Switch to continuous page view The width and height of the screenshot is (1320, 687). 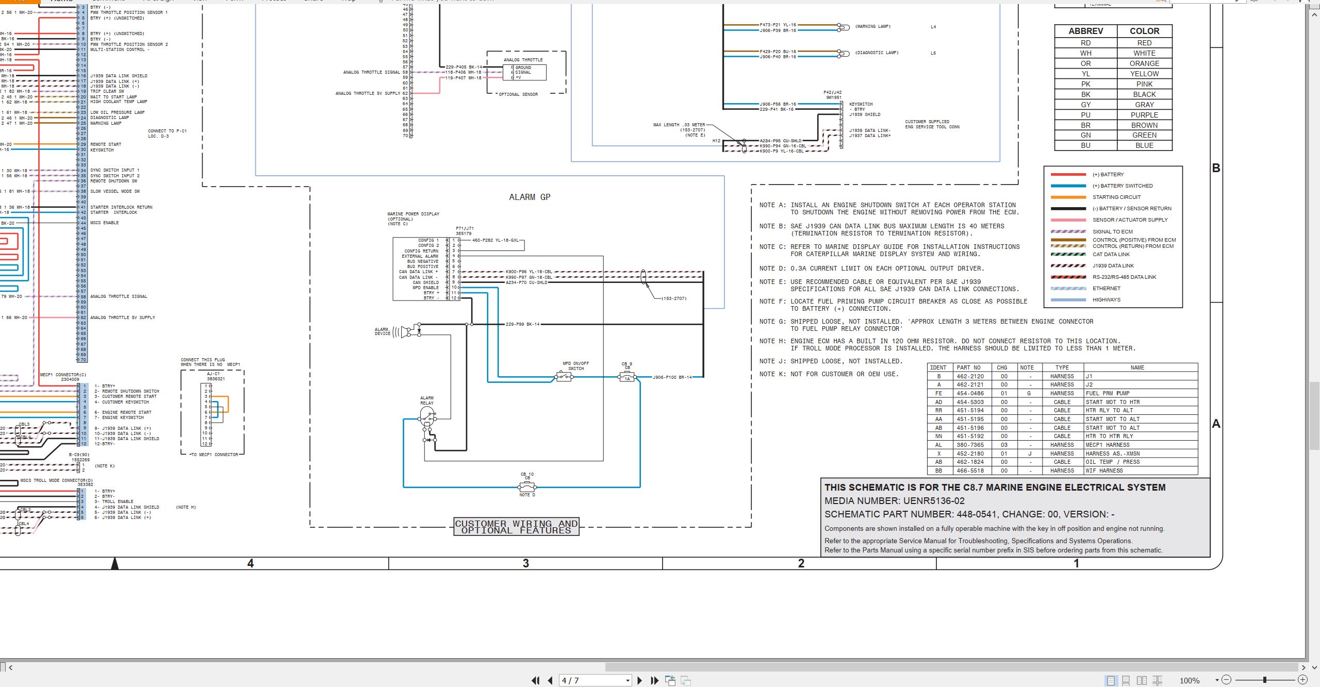pyautogui.click(x=1126, y=680)
